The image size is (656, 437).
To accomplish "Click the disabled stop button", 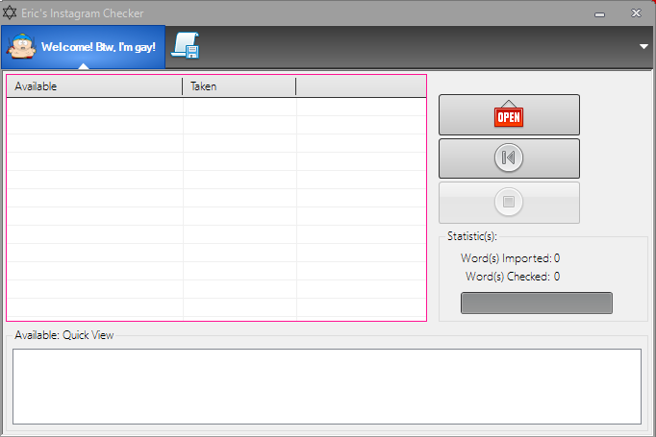I will (x=509, y=203).
